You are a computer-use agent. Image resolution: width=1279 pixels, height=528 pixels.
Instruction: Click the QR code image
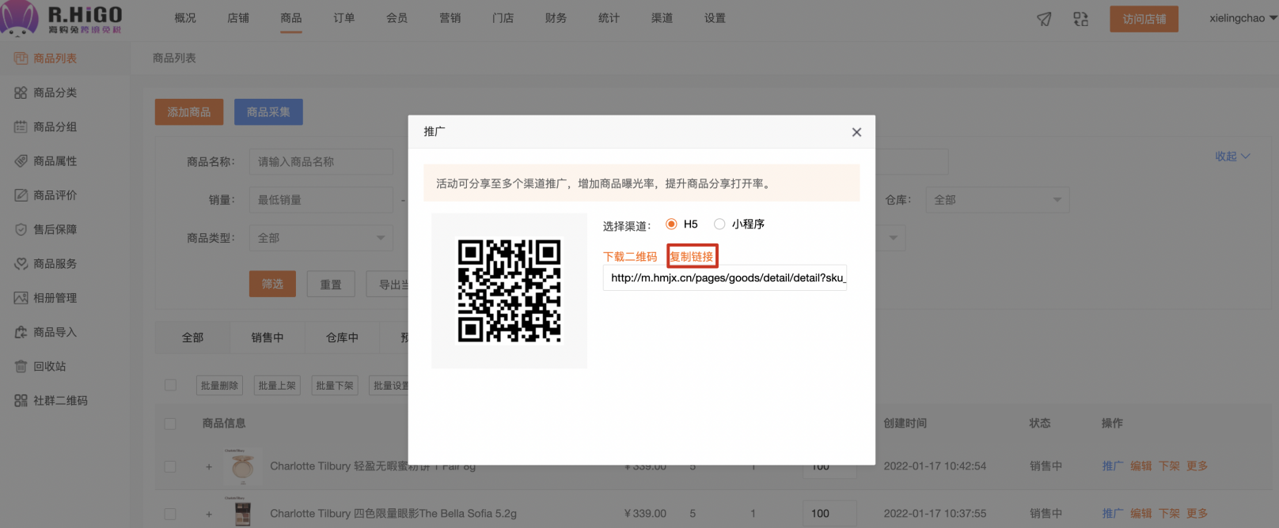pyautogui.click(x=509, y=291)
